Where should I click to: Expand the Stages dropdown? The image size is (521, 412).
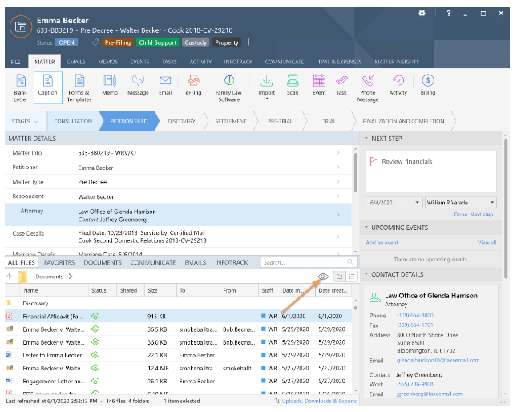click(26, 121)
